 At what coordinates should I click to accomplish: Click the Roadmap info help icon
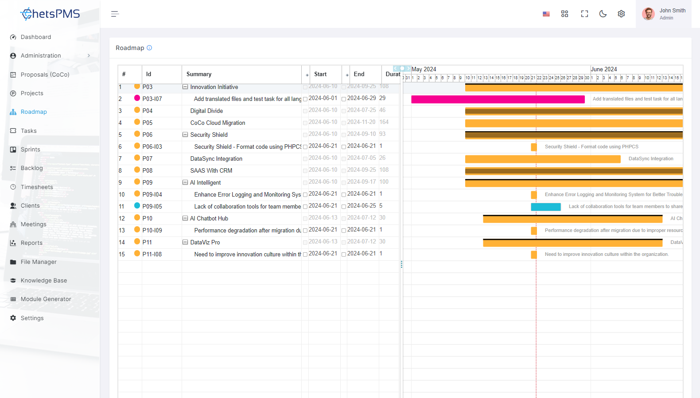click(149, 48)
